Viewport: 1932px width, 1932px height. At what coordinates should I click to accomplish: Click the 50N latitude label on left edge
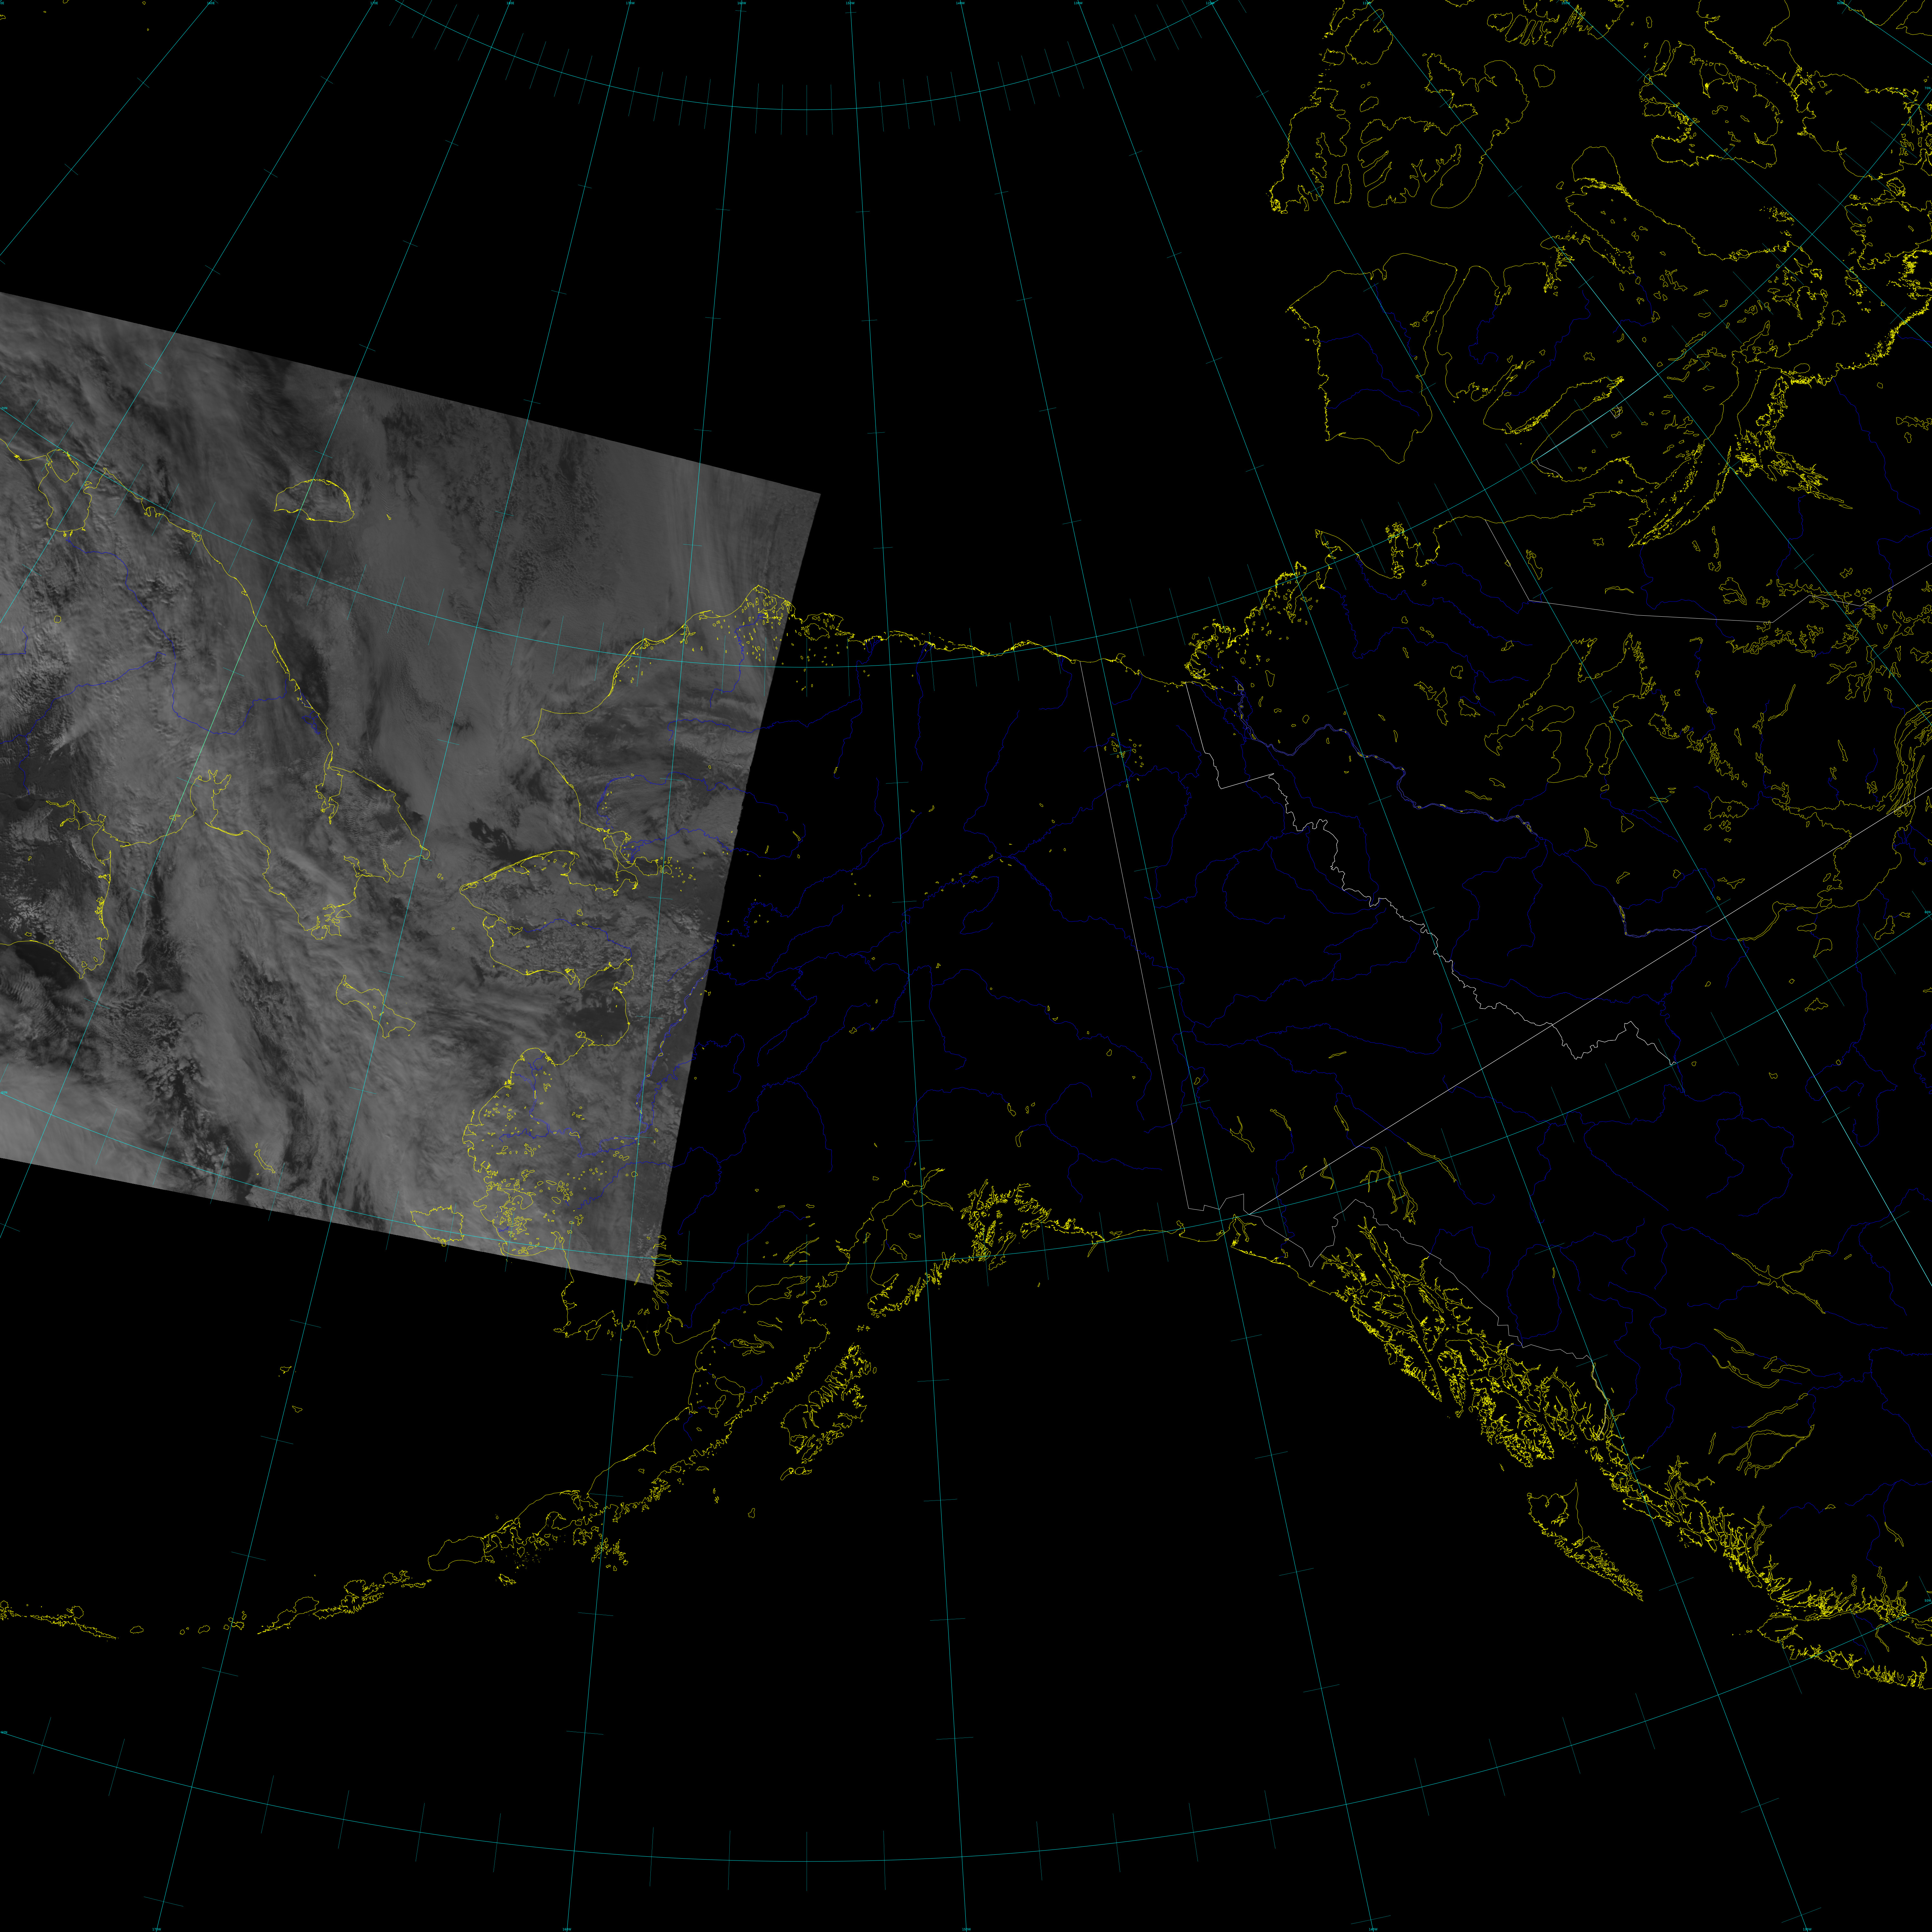[4, 1732]
